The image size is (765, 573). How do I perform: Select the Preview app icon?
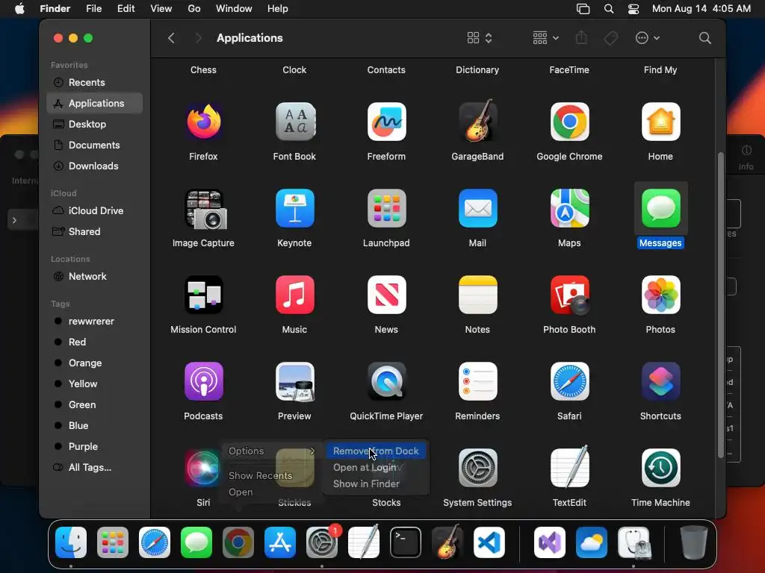click(294, 381)
